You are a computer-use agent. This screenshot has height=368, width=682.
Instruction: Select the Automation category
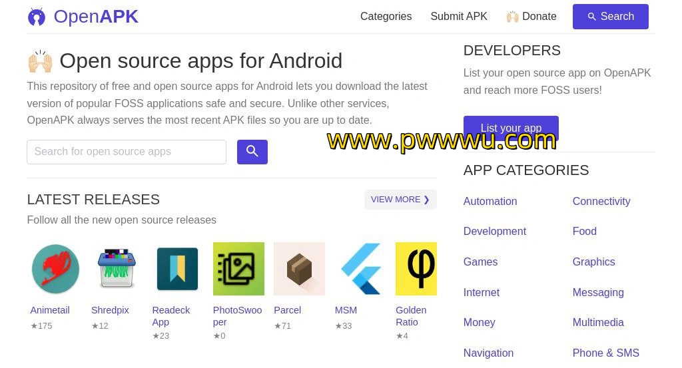click(x=490, y=201)
